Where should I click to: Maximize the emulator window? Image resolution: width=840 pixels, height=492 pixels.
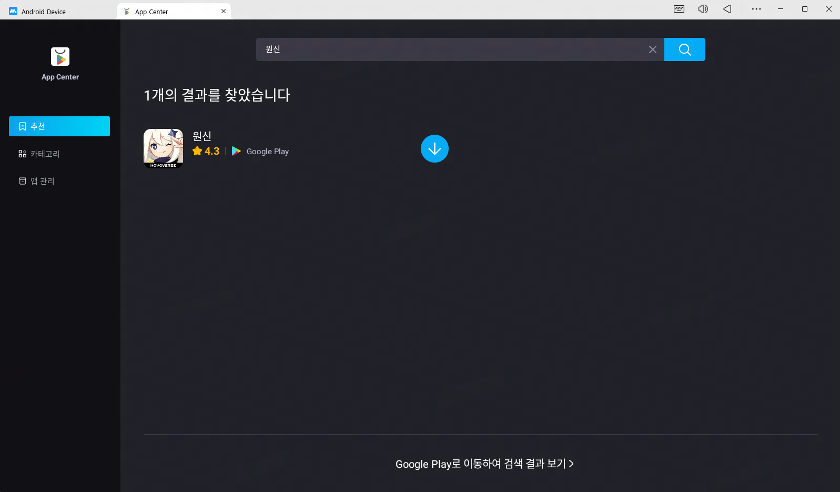click(x=805, y=9)
